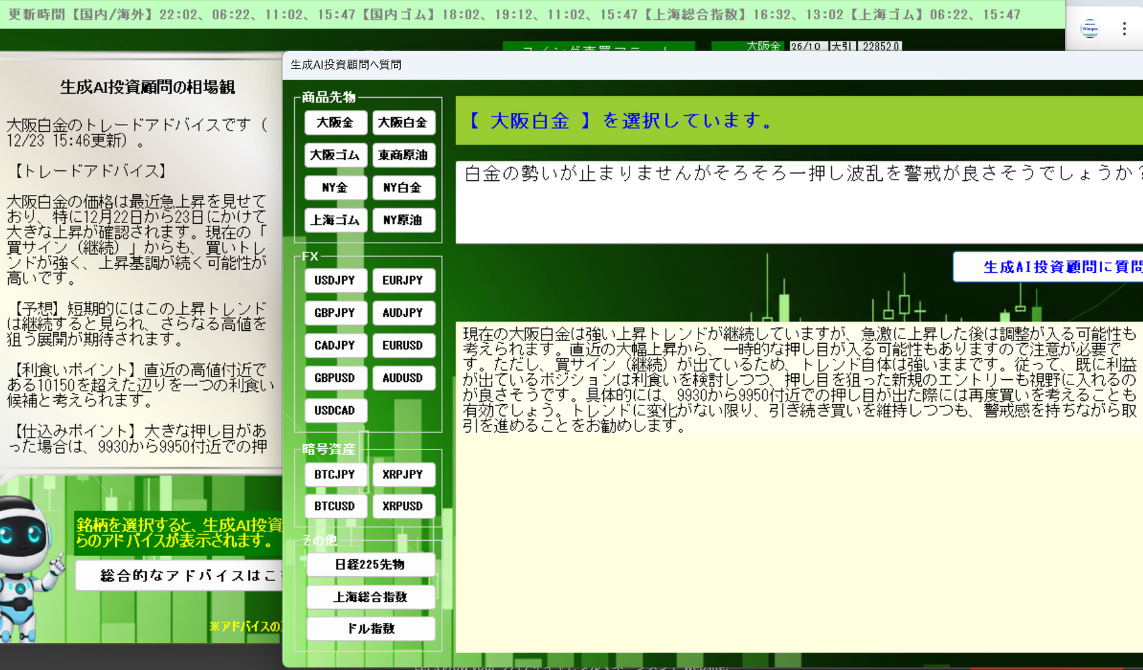
Task: Click the 生成AI投資顧問へ質問 dialog title
Action: click(346, 64)
